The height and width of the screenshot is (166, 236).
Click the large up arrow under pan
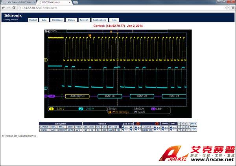[171, 127]
